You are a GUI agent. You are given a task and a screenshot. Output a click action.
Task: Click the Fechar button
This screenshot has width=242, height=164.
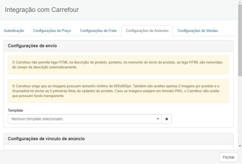[228, 157]
